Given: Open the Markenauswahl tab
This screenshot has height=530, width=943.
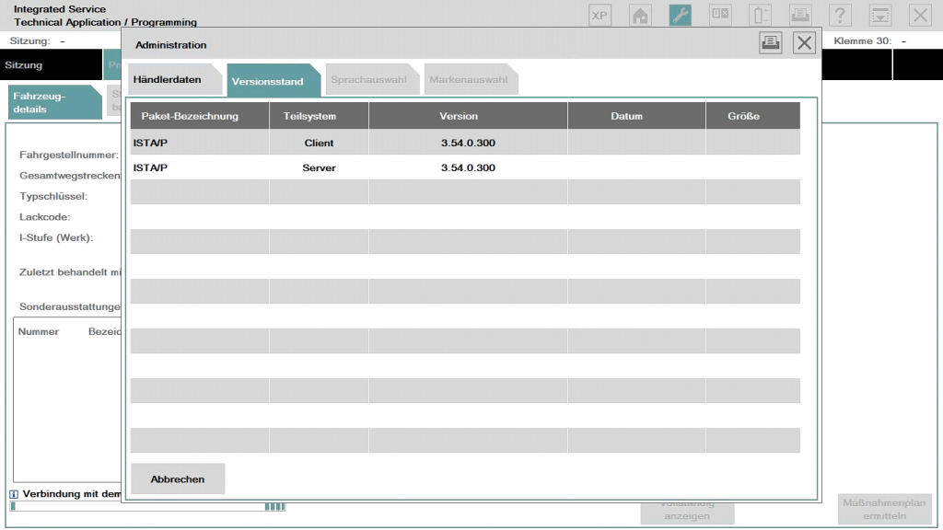Looking at the screenshot, I should click(x=471, y=79).
